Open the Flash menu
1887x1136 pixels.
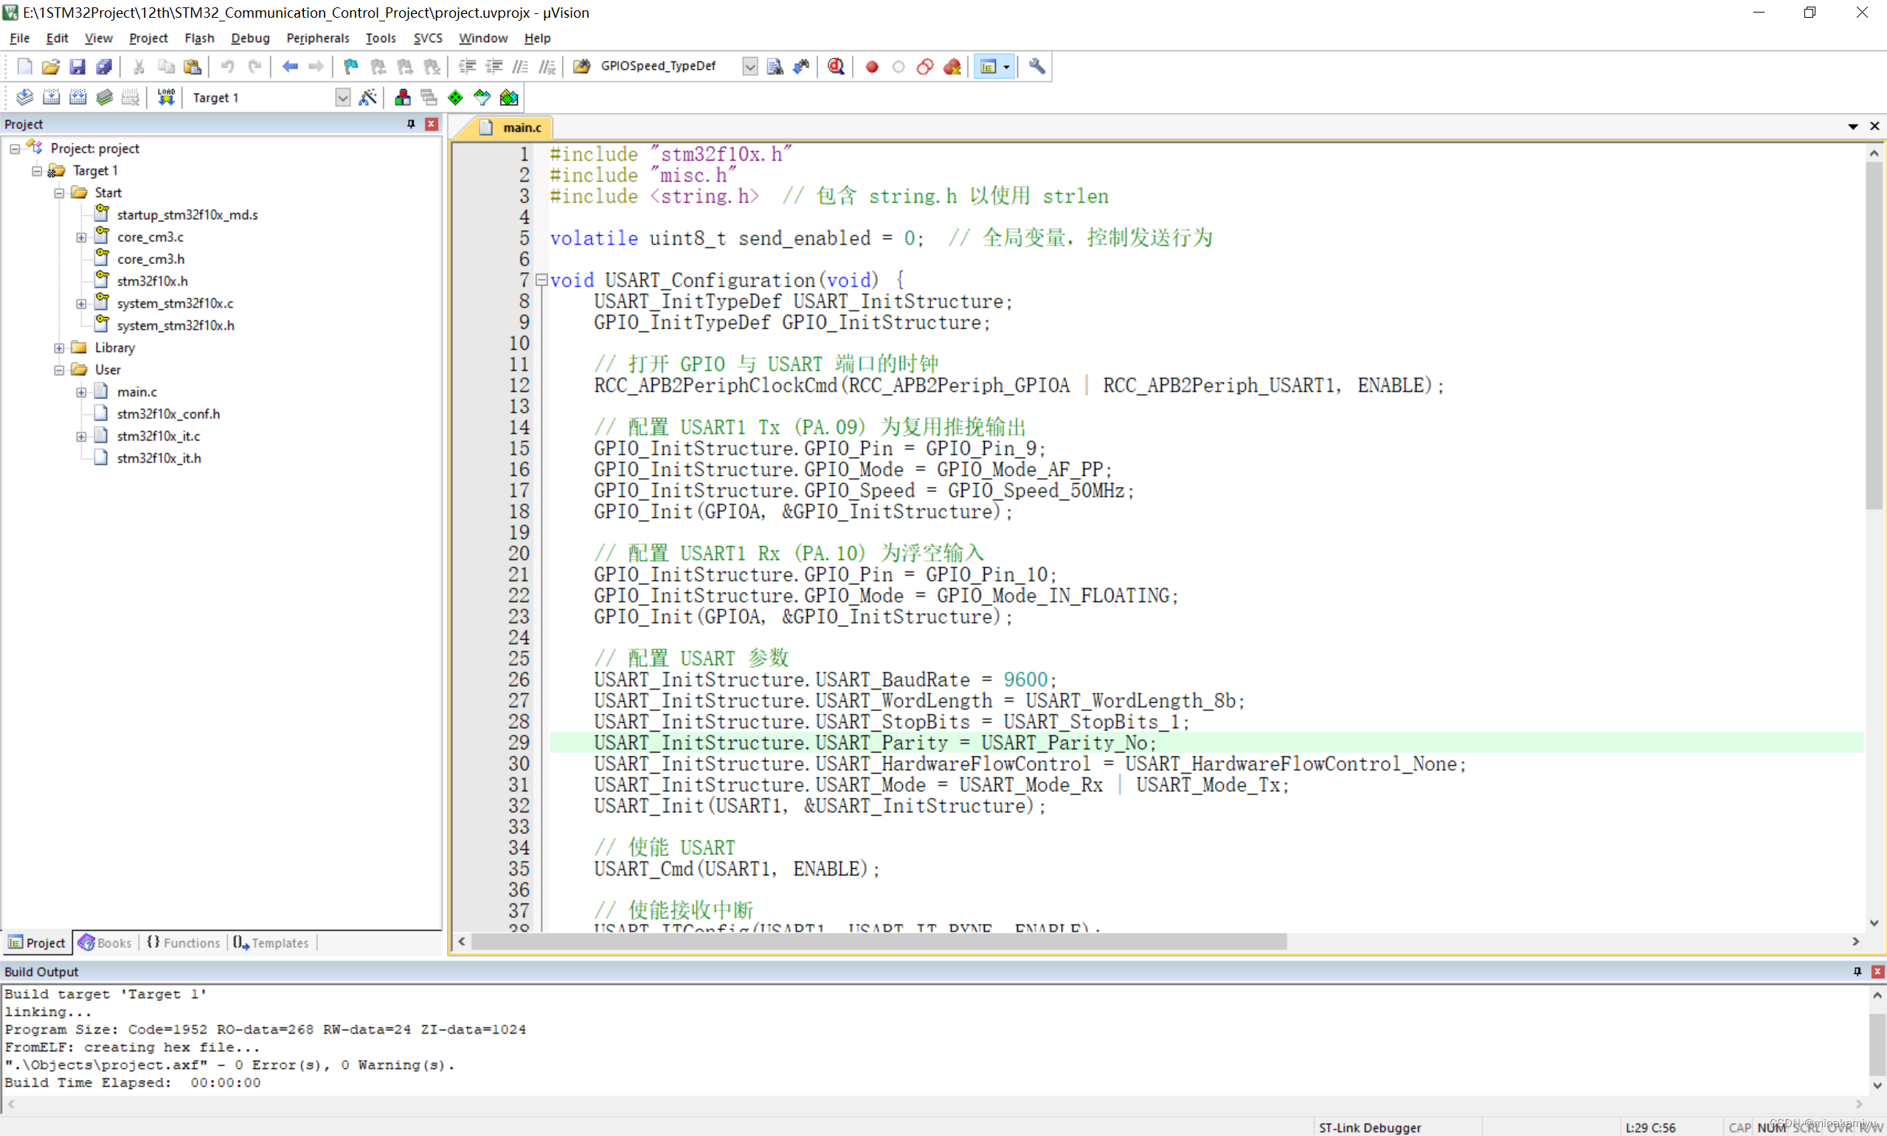(x=199, y=38)
